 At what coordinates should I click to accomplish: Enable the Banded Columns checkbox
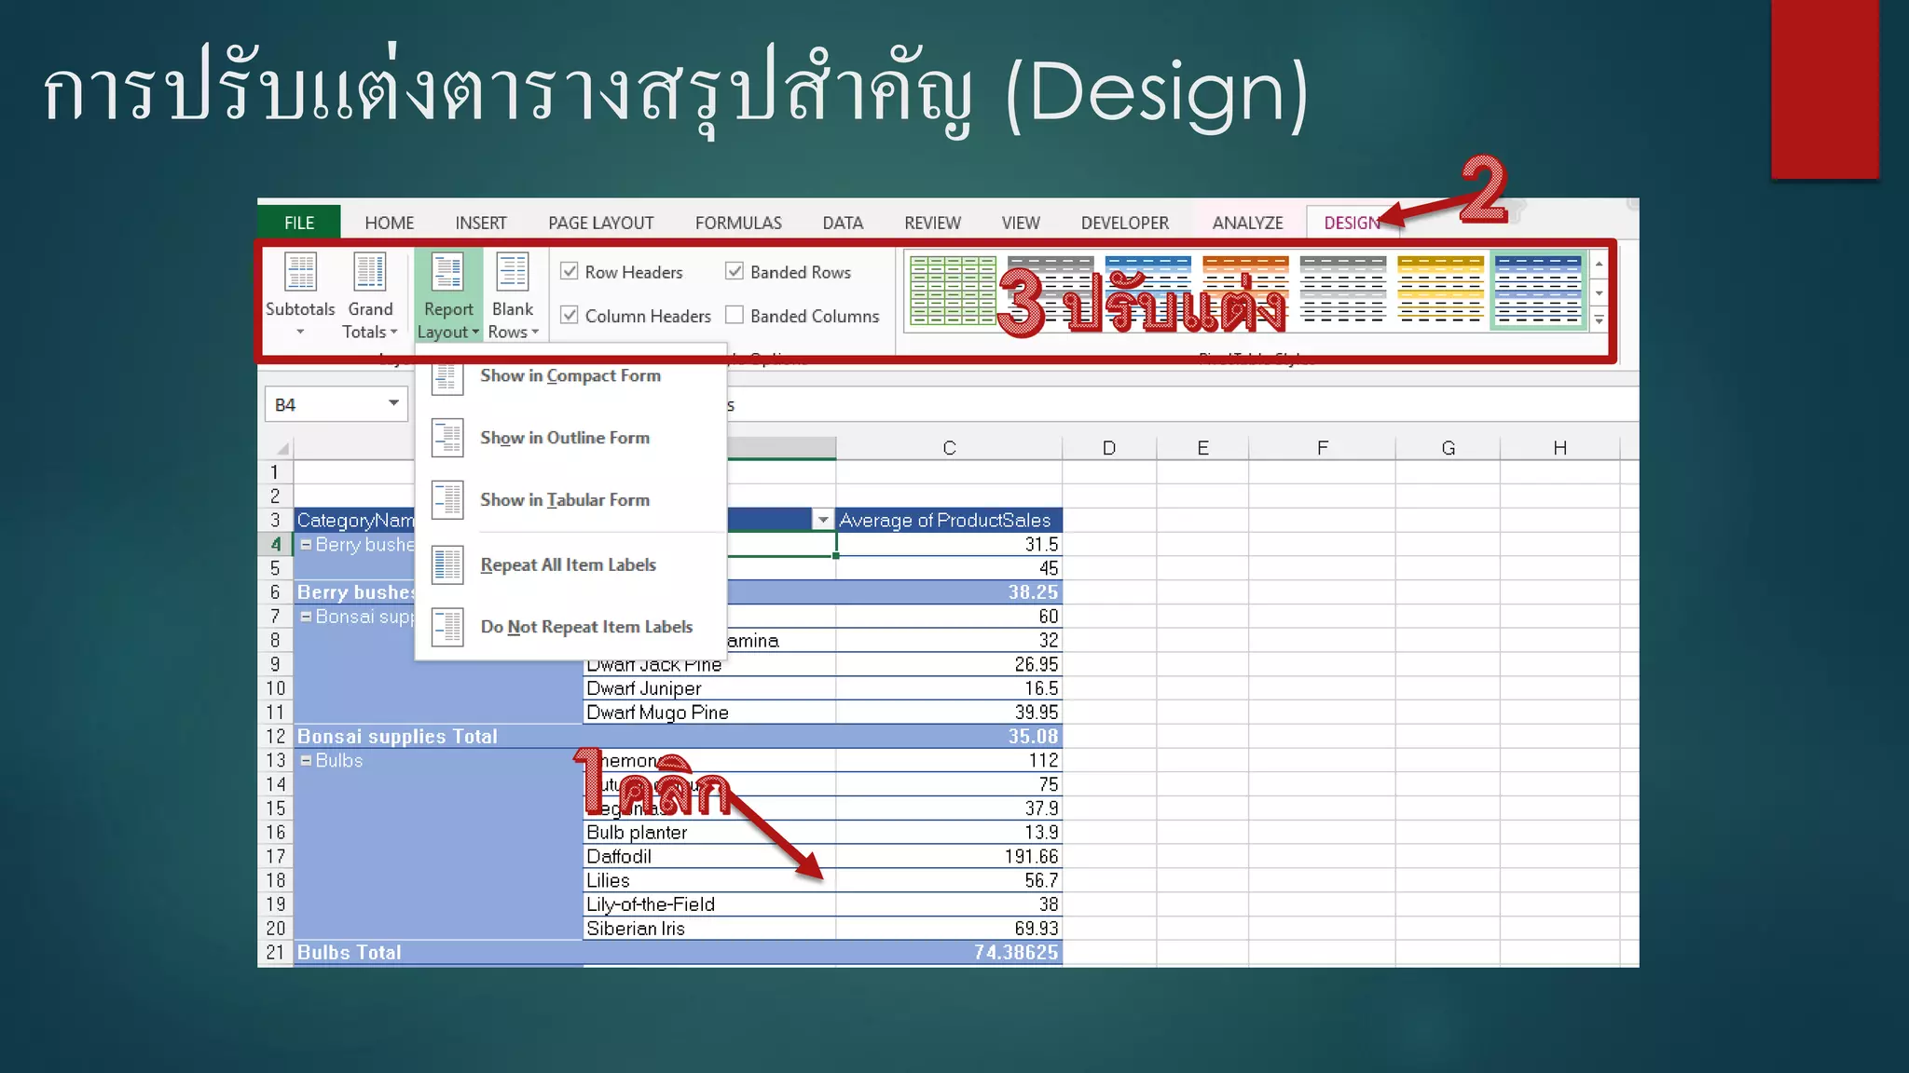point(735,315)
